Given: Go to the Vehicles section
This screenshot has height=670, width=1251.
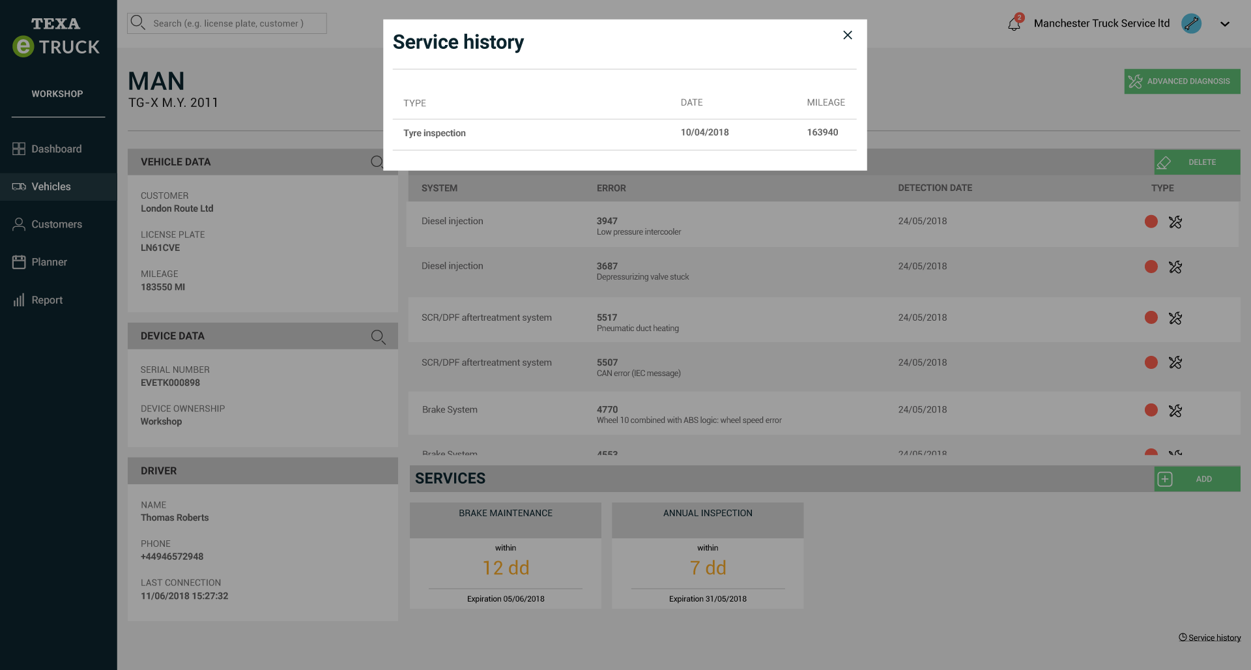Looking at the screenshot, I should tap(58, 186).
